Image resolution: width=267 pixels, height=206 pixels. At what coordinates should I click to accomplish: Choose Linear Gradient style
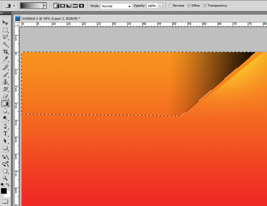(56, 6)
